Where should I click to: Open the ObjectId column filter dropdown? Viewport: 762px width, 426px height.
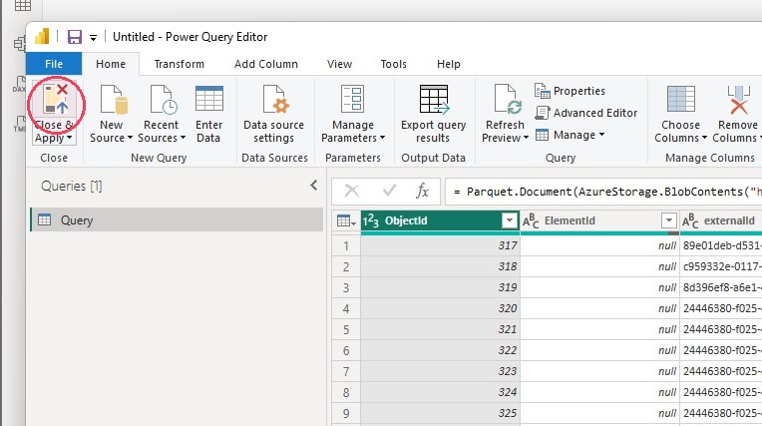pos(510,220)
